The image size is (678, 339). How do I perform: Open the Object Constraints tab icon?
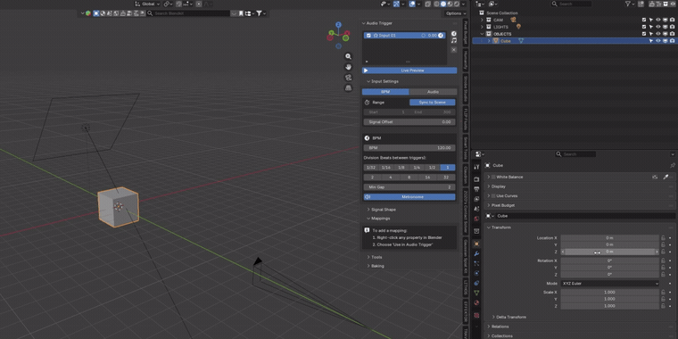[x=476, y=283]
